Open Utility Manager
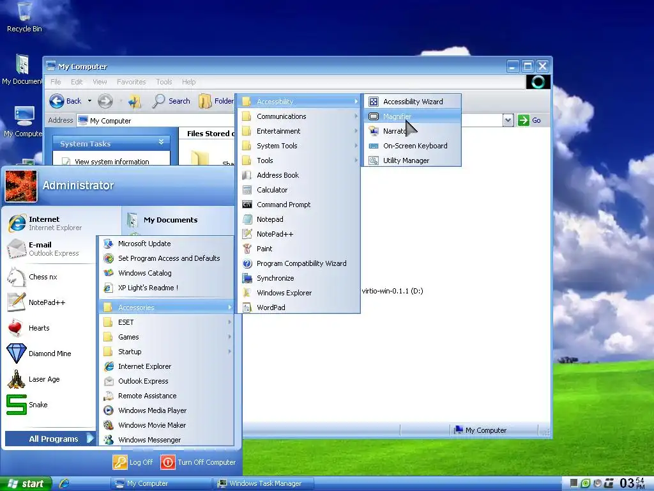The height and width of the screenshot is (491, 654). click(412, 160)
